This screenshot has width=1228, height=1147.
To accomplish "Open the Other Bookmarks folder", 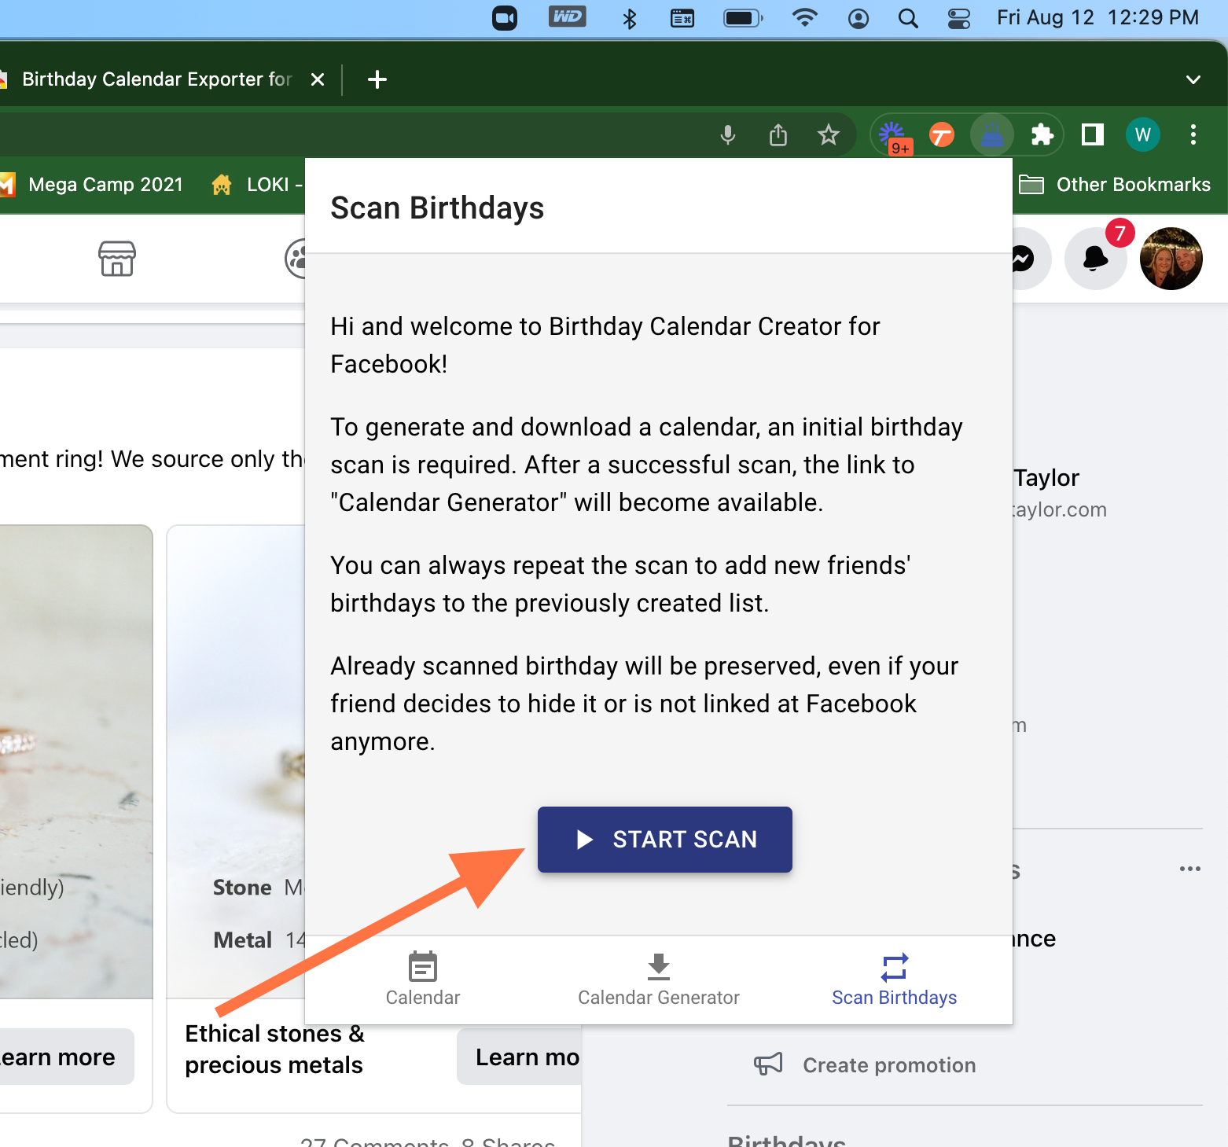I will [x=1114, y=185].
